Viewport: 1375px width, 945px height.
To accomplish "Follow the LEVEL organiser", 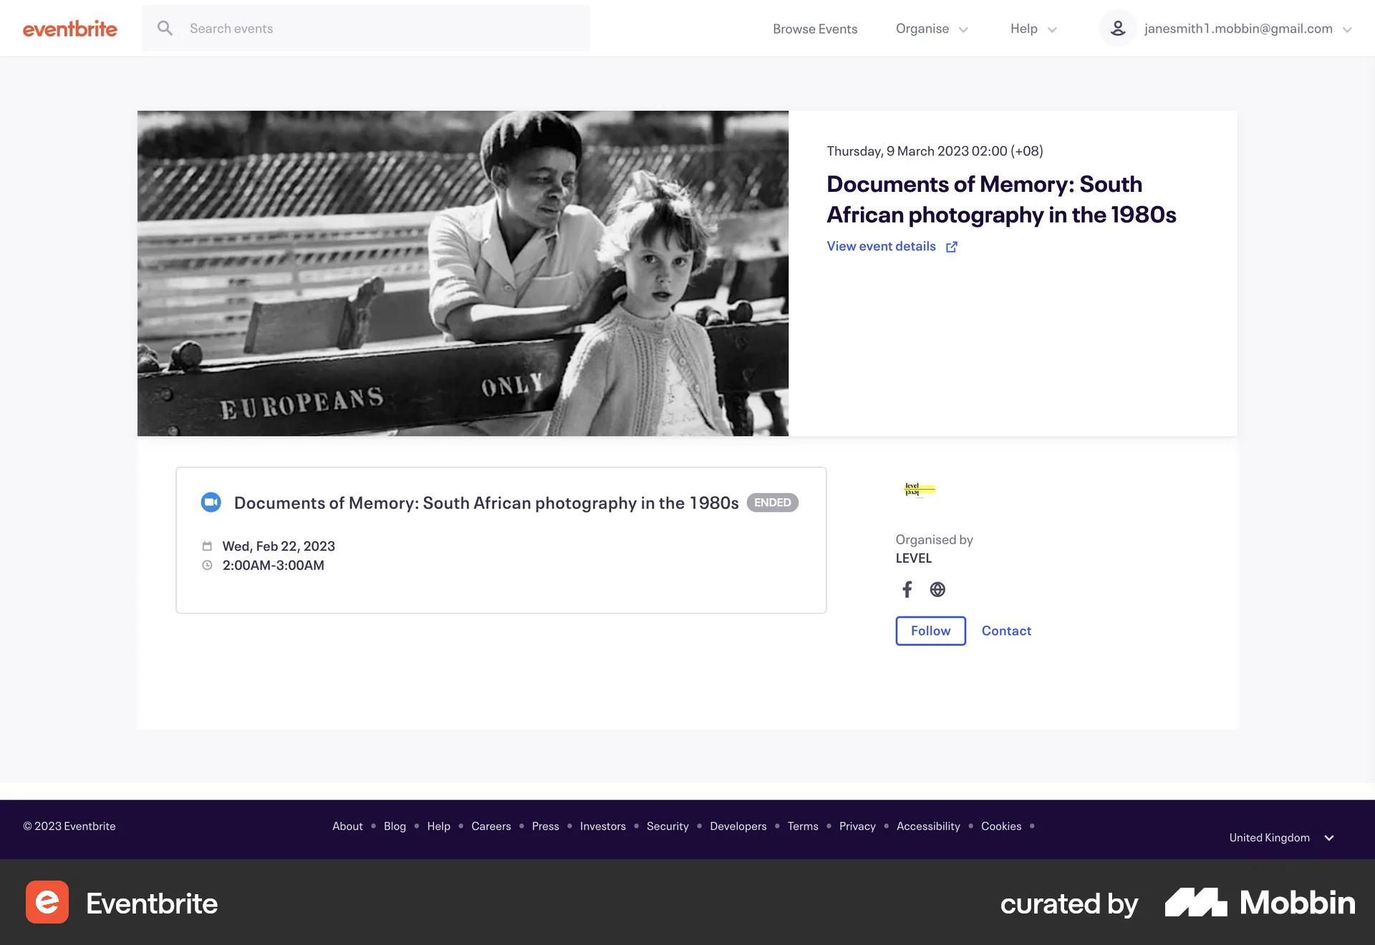I will (x=930, y=631).
